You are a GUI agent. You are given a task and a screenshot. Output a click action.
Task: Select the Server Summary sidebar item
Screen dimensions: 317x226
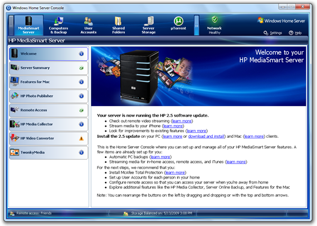[48, 68]
